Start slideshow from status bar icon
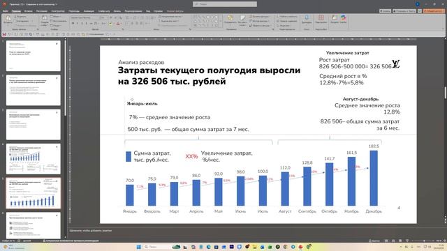This screenshot has width=447, height=251. click(407, 241)
